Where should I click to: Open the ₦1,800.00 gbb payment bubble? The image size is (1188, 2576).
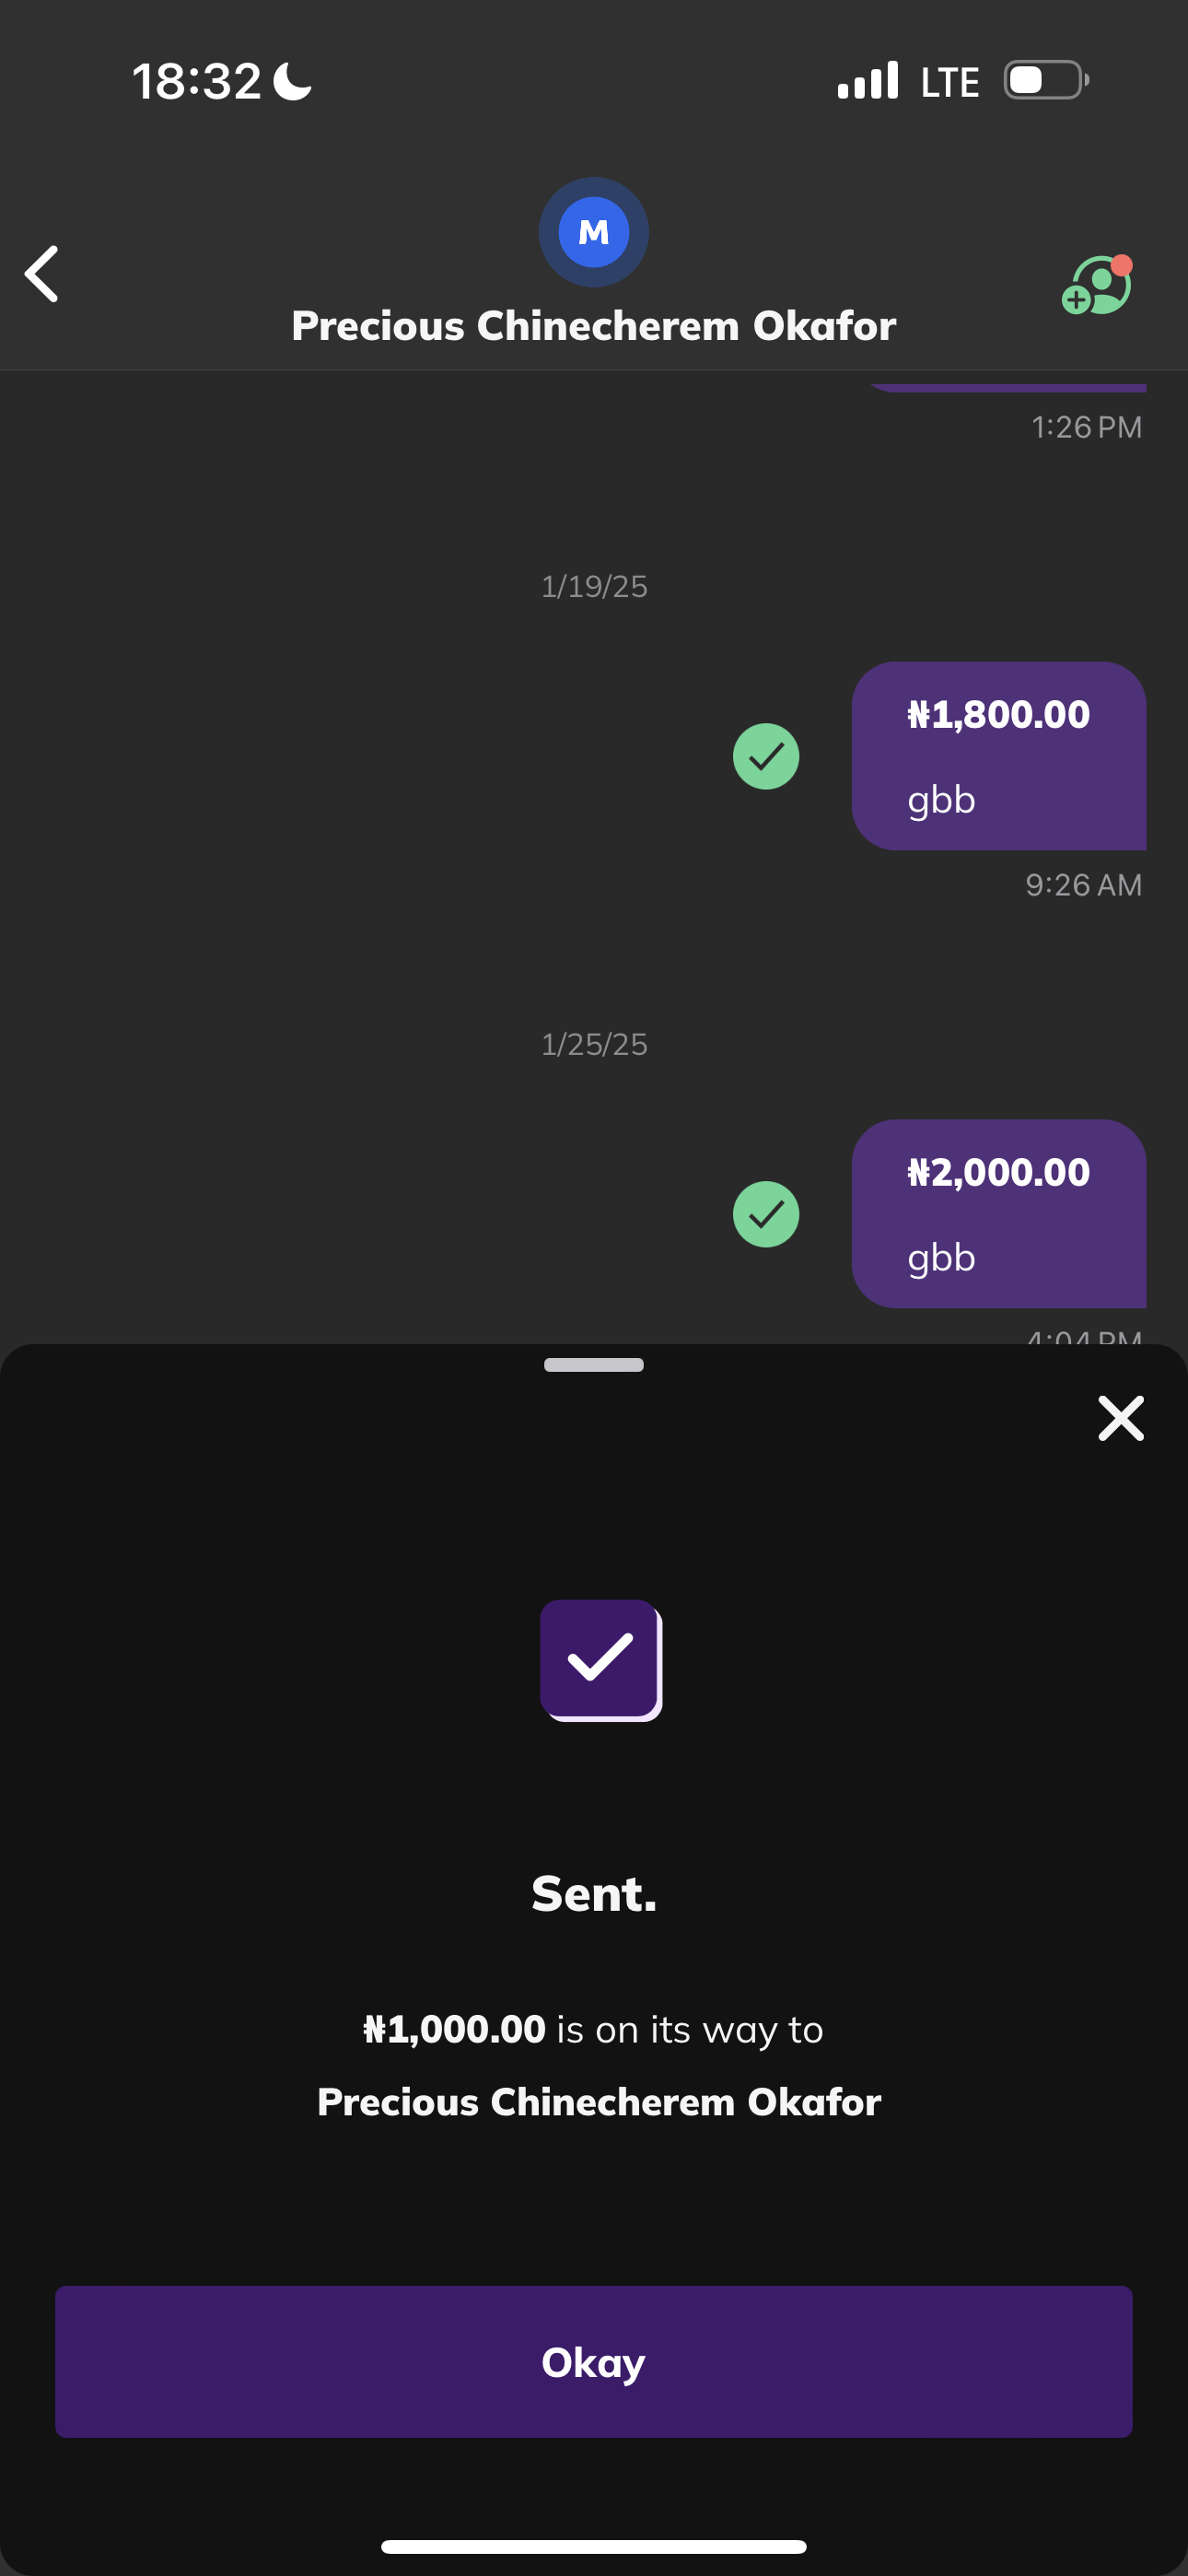point(998,756)
